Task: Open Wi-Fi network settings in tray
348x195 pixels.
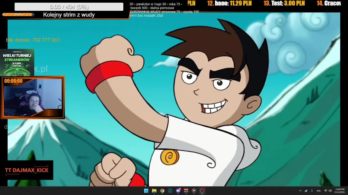Action: coord(326,191)
